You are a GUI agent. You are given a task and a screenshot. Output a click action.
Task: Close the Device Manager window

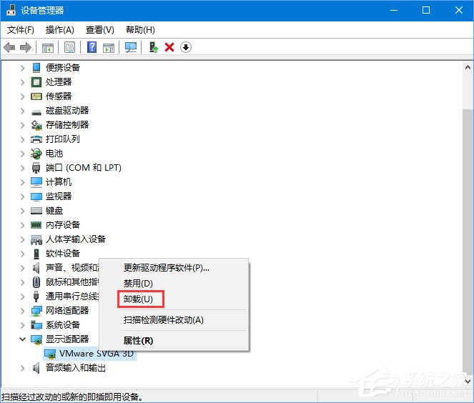pos(458,10)
